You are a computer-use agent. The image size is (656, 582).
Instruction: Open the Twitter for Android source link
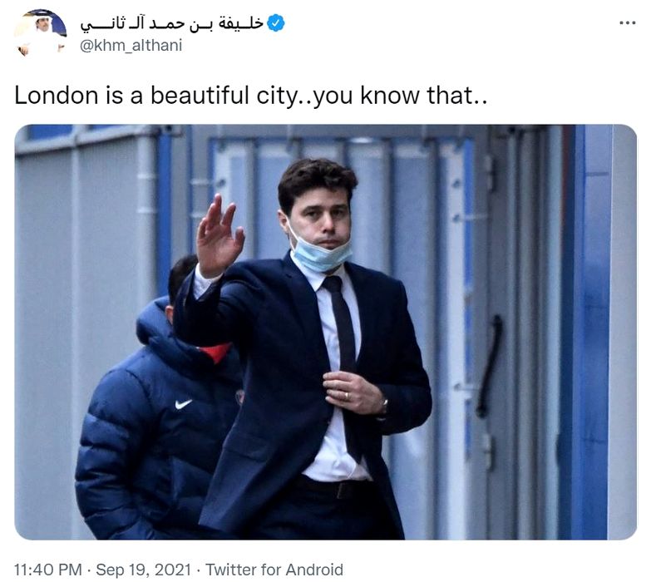(x=274, y=570)
